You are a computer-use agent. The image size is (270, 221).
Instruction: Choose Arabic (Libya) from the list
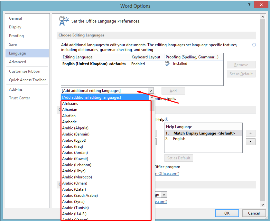point(105,171)
